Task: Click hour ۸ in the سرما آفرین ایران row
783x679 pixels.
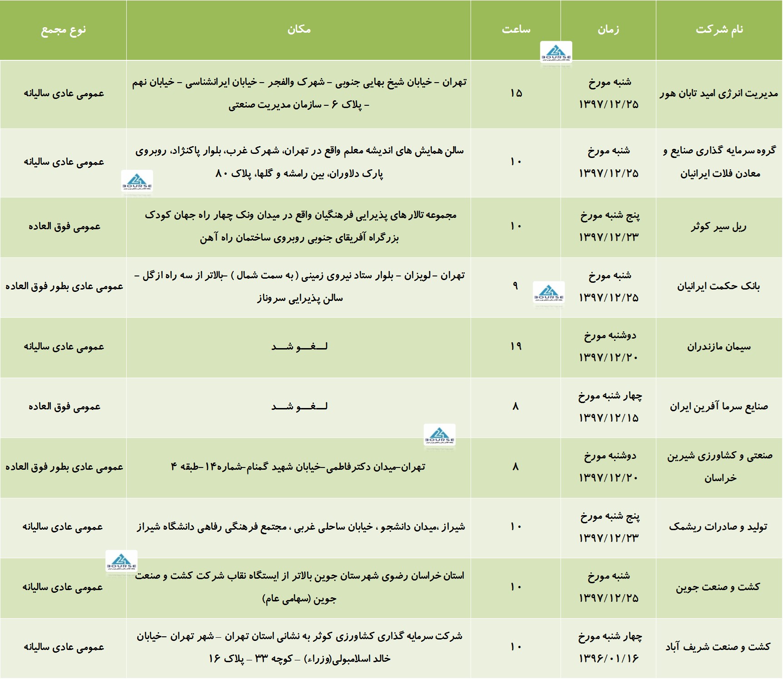Action: click(x=515, y=407)
